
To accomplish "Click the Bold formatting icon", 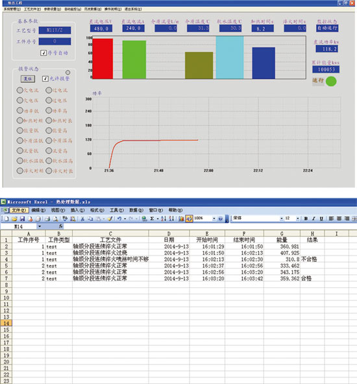I will click(x=306, y=219).
